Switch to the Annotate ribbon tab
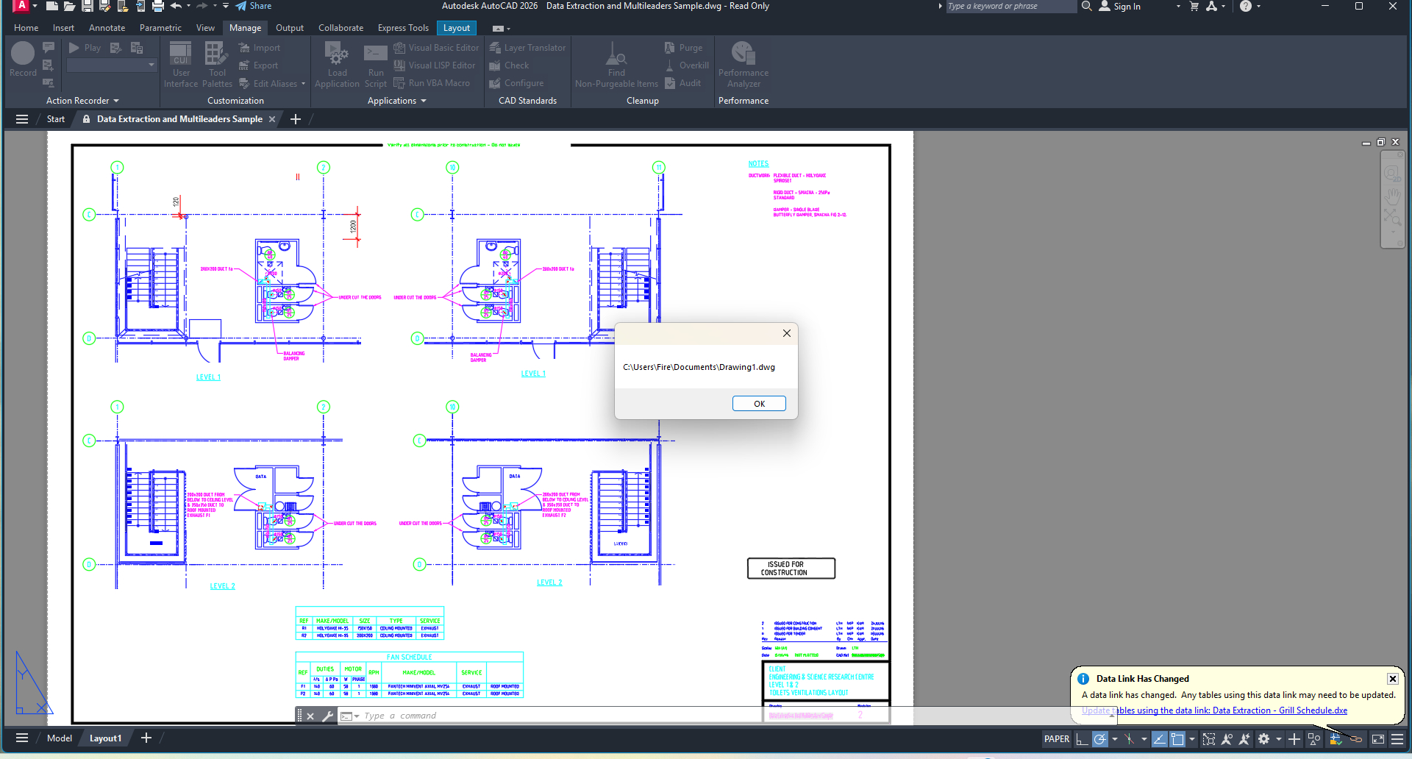This screenshot has height=759, width=1412. point(107,28)
